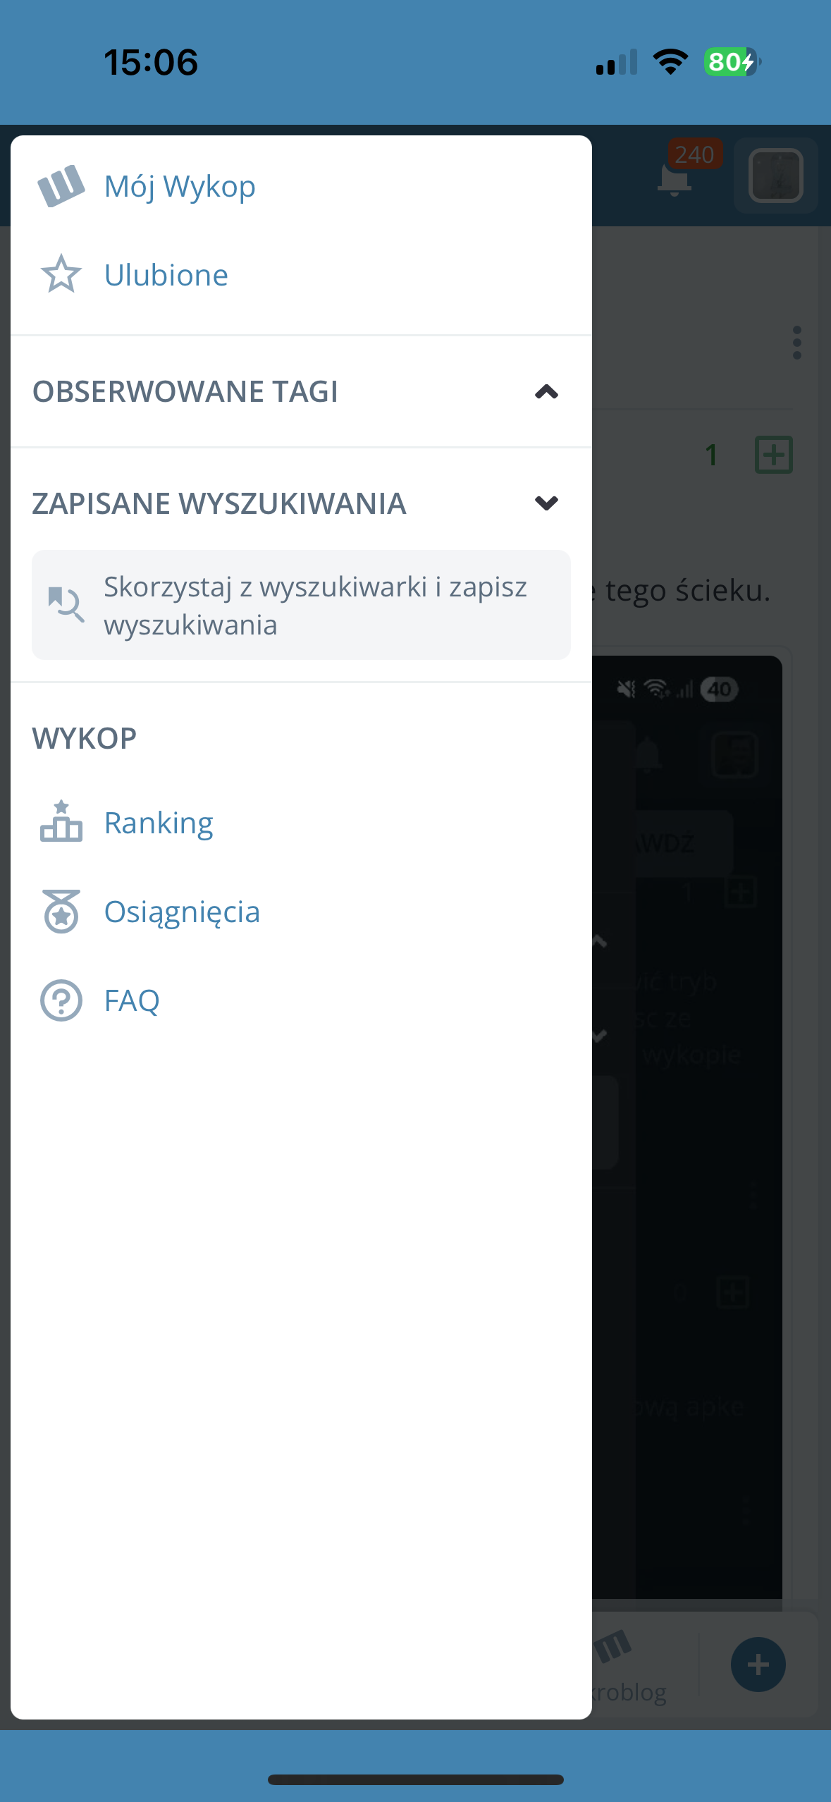Open the user avatar profile menu
Screen dimensions: 831x1802
(775, 176)
